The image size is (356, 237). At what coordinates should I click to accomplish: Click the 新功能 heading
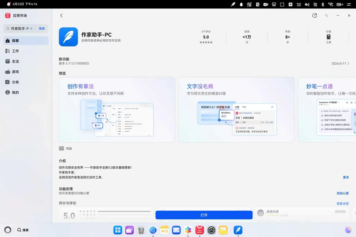[64, 59]
